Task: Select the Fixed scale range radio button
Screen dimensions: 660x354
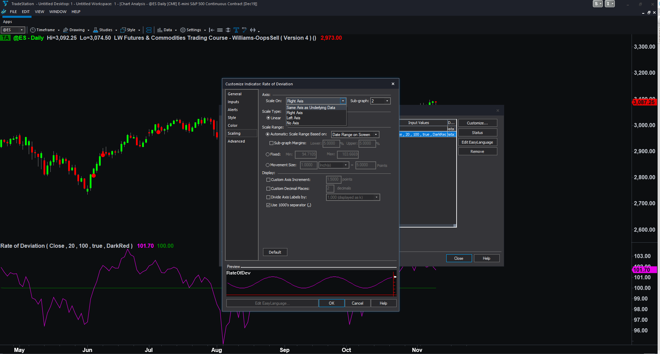Action: (268, 155)
